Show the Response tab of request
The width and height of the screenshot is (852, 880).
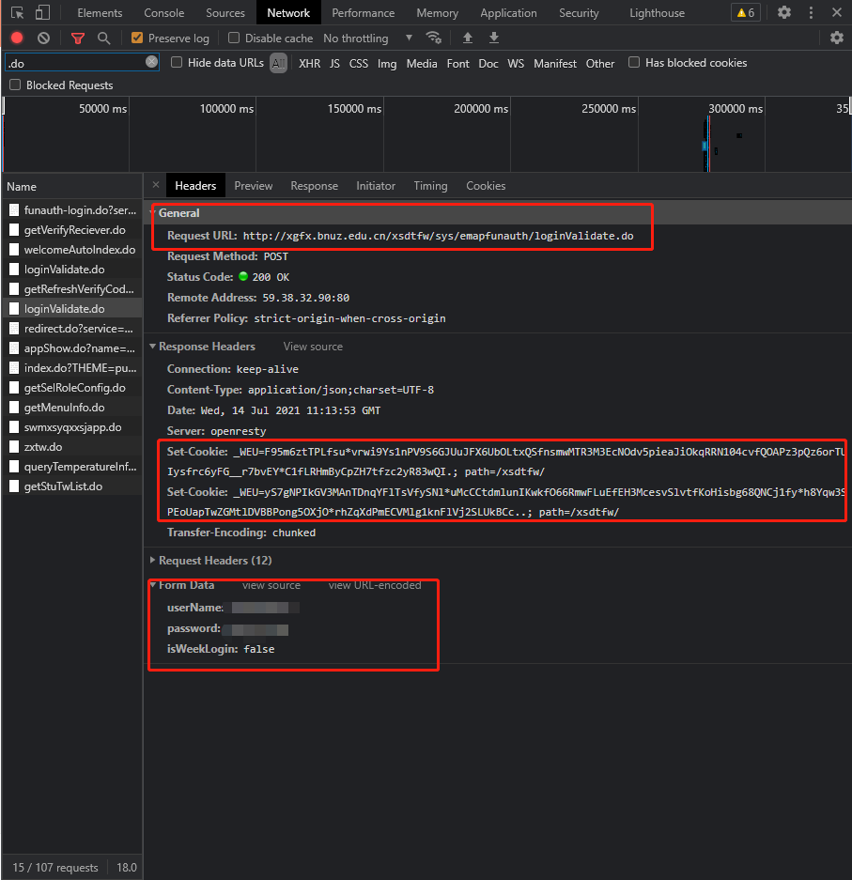point(315,186)
